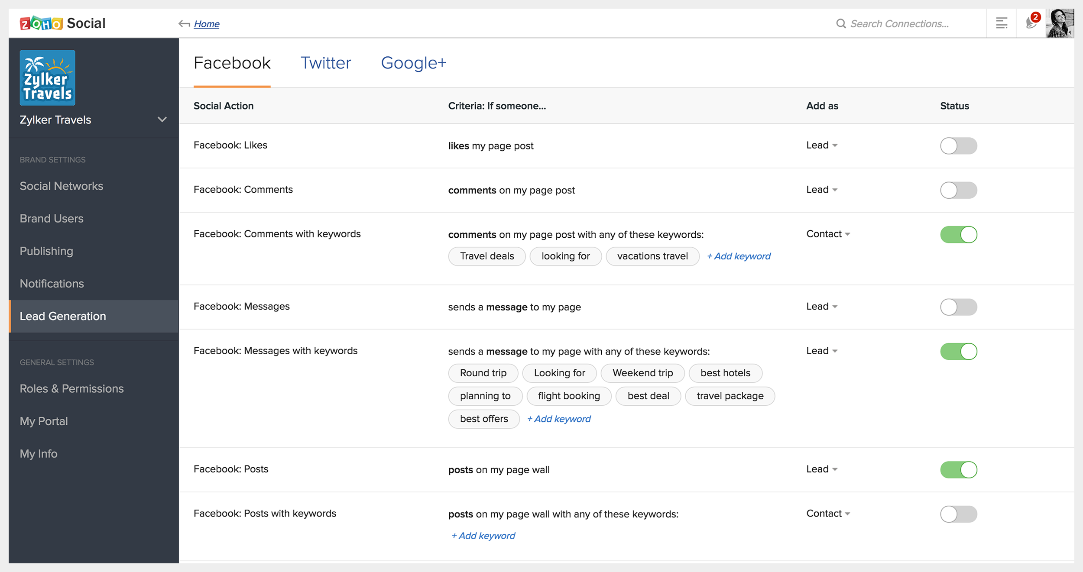Open the notifications bell with badge
This screenshot has width=1083, height=572.
[x=1031, y=23]
